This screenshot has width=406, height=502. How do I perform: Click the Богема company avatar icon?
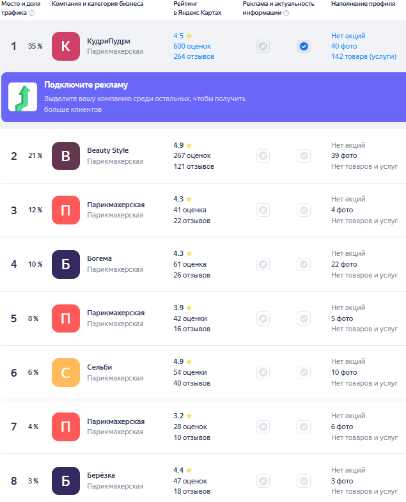coord(66,264)
